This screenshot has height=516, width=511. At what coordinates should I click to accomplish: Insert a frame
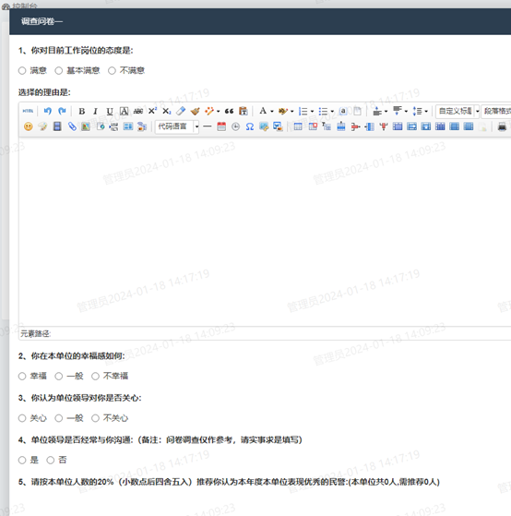100,126
